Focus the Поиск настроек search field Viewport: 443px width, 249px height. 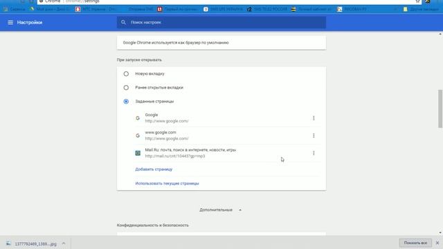[221, 22]
